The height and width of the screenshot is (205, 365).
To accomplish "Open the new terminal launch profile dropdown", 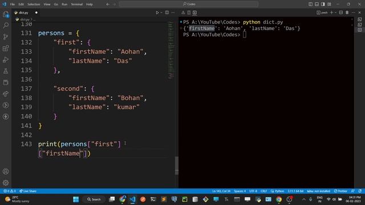I will pos(335,13).
